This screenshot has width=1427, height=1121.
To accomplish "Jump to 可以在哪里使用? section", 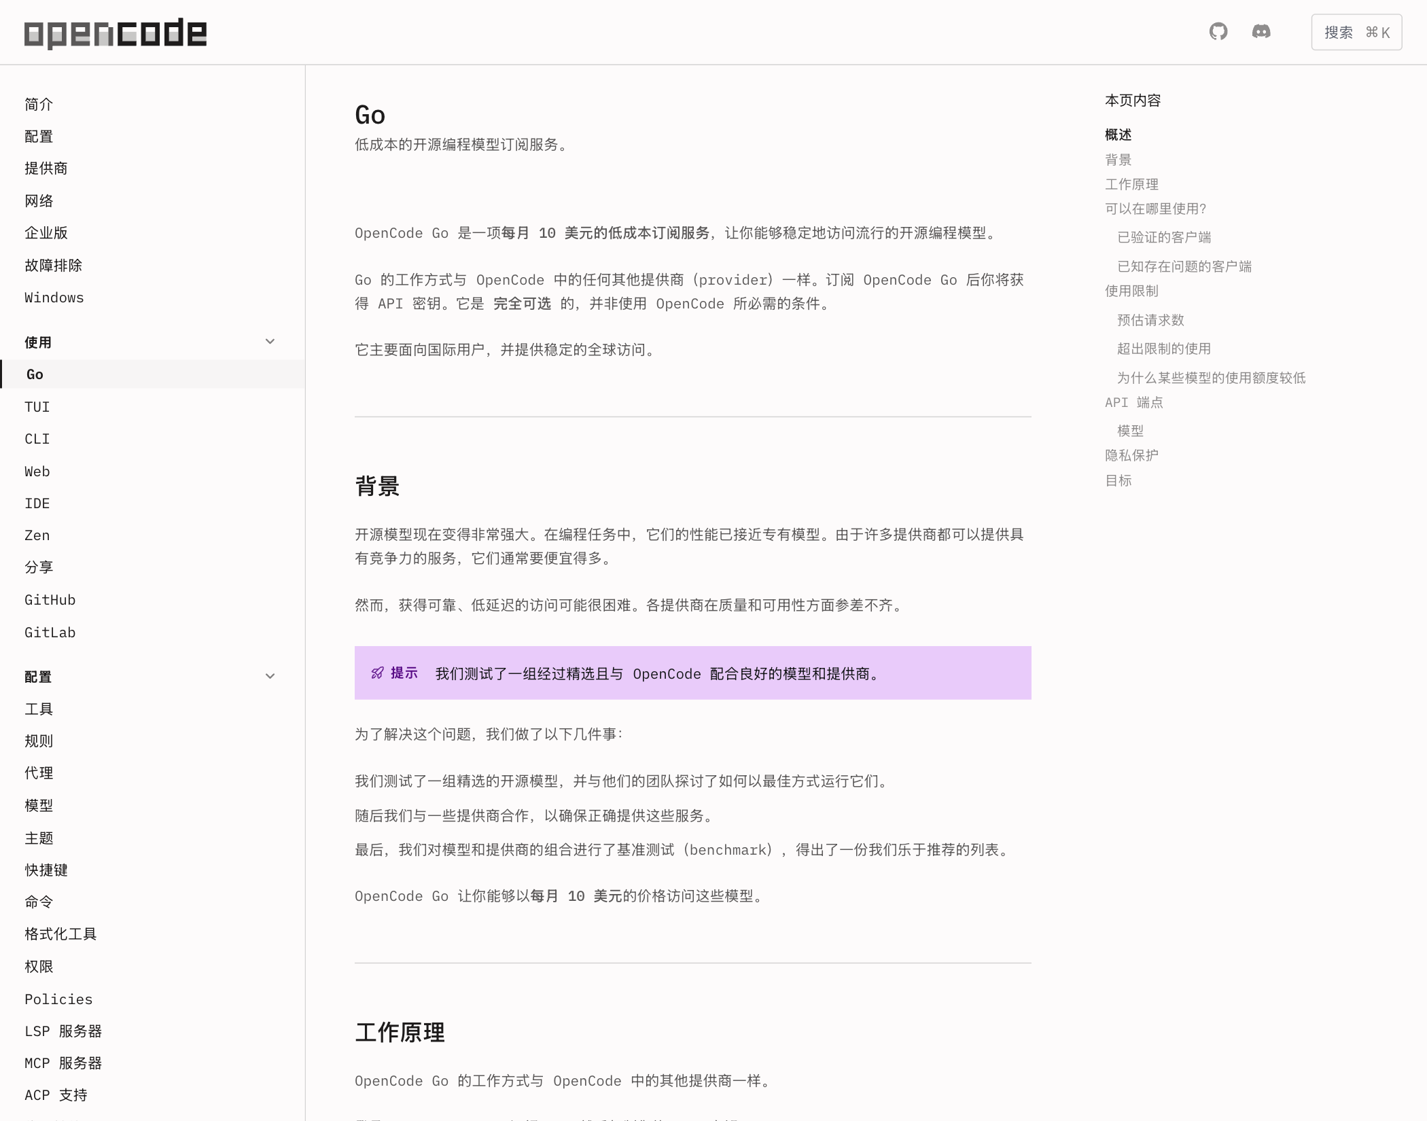I will point(1156,209).
